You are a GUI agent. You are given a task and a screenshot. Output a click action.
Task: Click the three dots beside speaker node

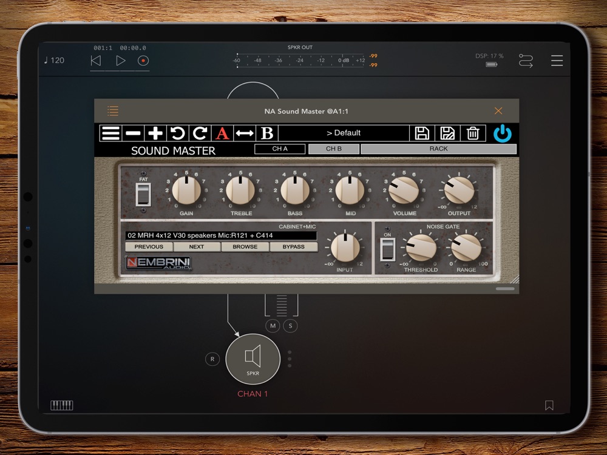click(x=290, y=359)
